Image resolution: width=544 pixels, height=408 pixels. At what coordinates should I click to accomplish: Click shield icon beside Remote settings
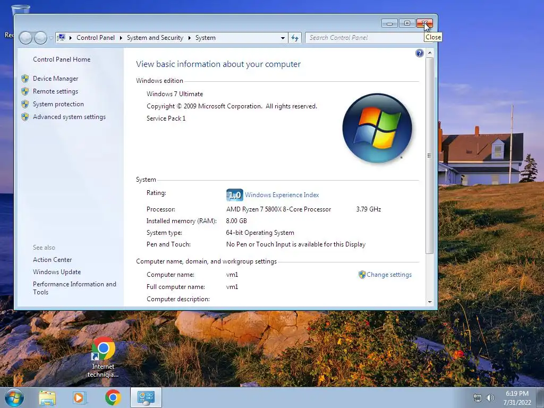(x=25, y=91)
